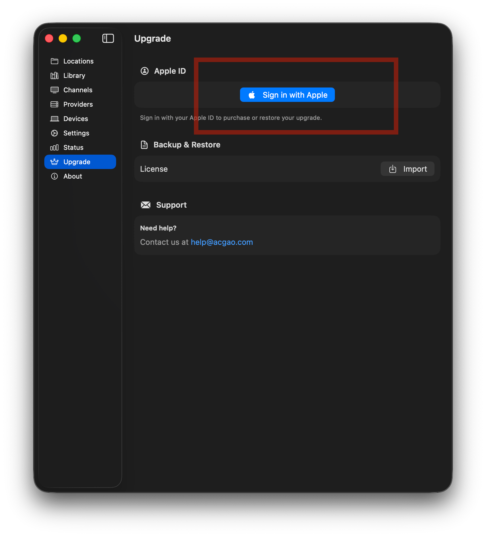This screenshot has width=486, height=537.
Task: Select the Library books icon
Action: [x=54, y=76]
